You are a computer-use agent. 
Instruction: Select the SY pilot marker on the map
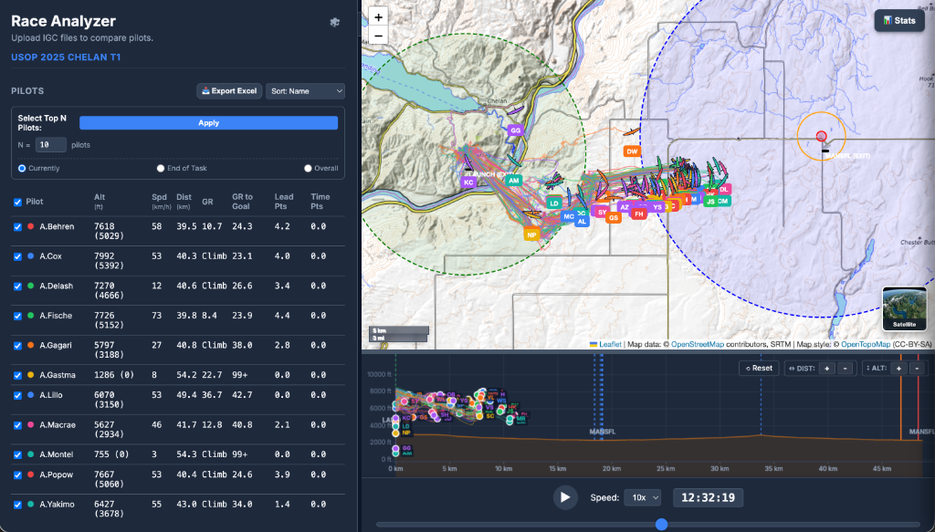[602, 212]
